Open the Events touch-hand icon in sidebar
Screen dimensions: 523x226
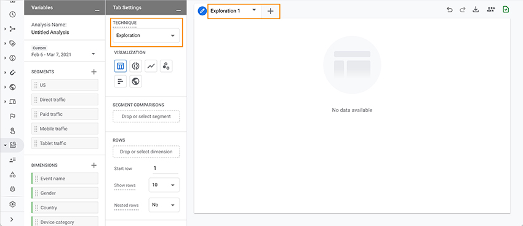12,131
